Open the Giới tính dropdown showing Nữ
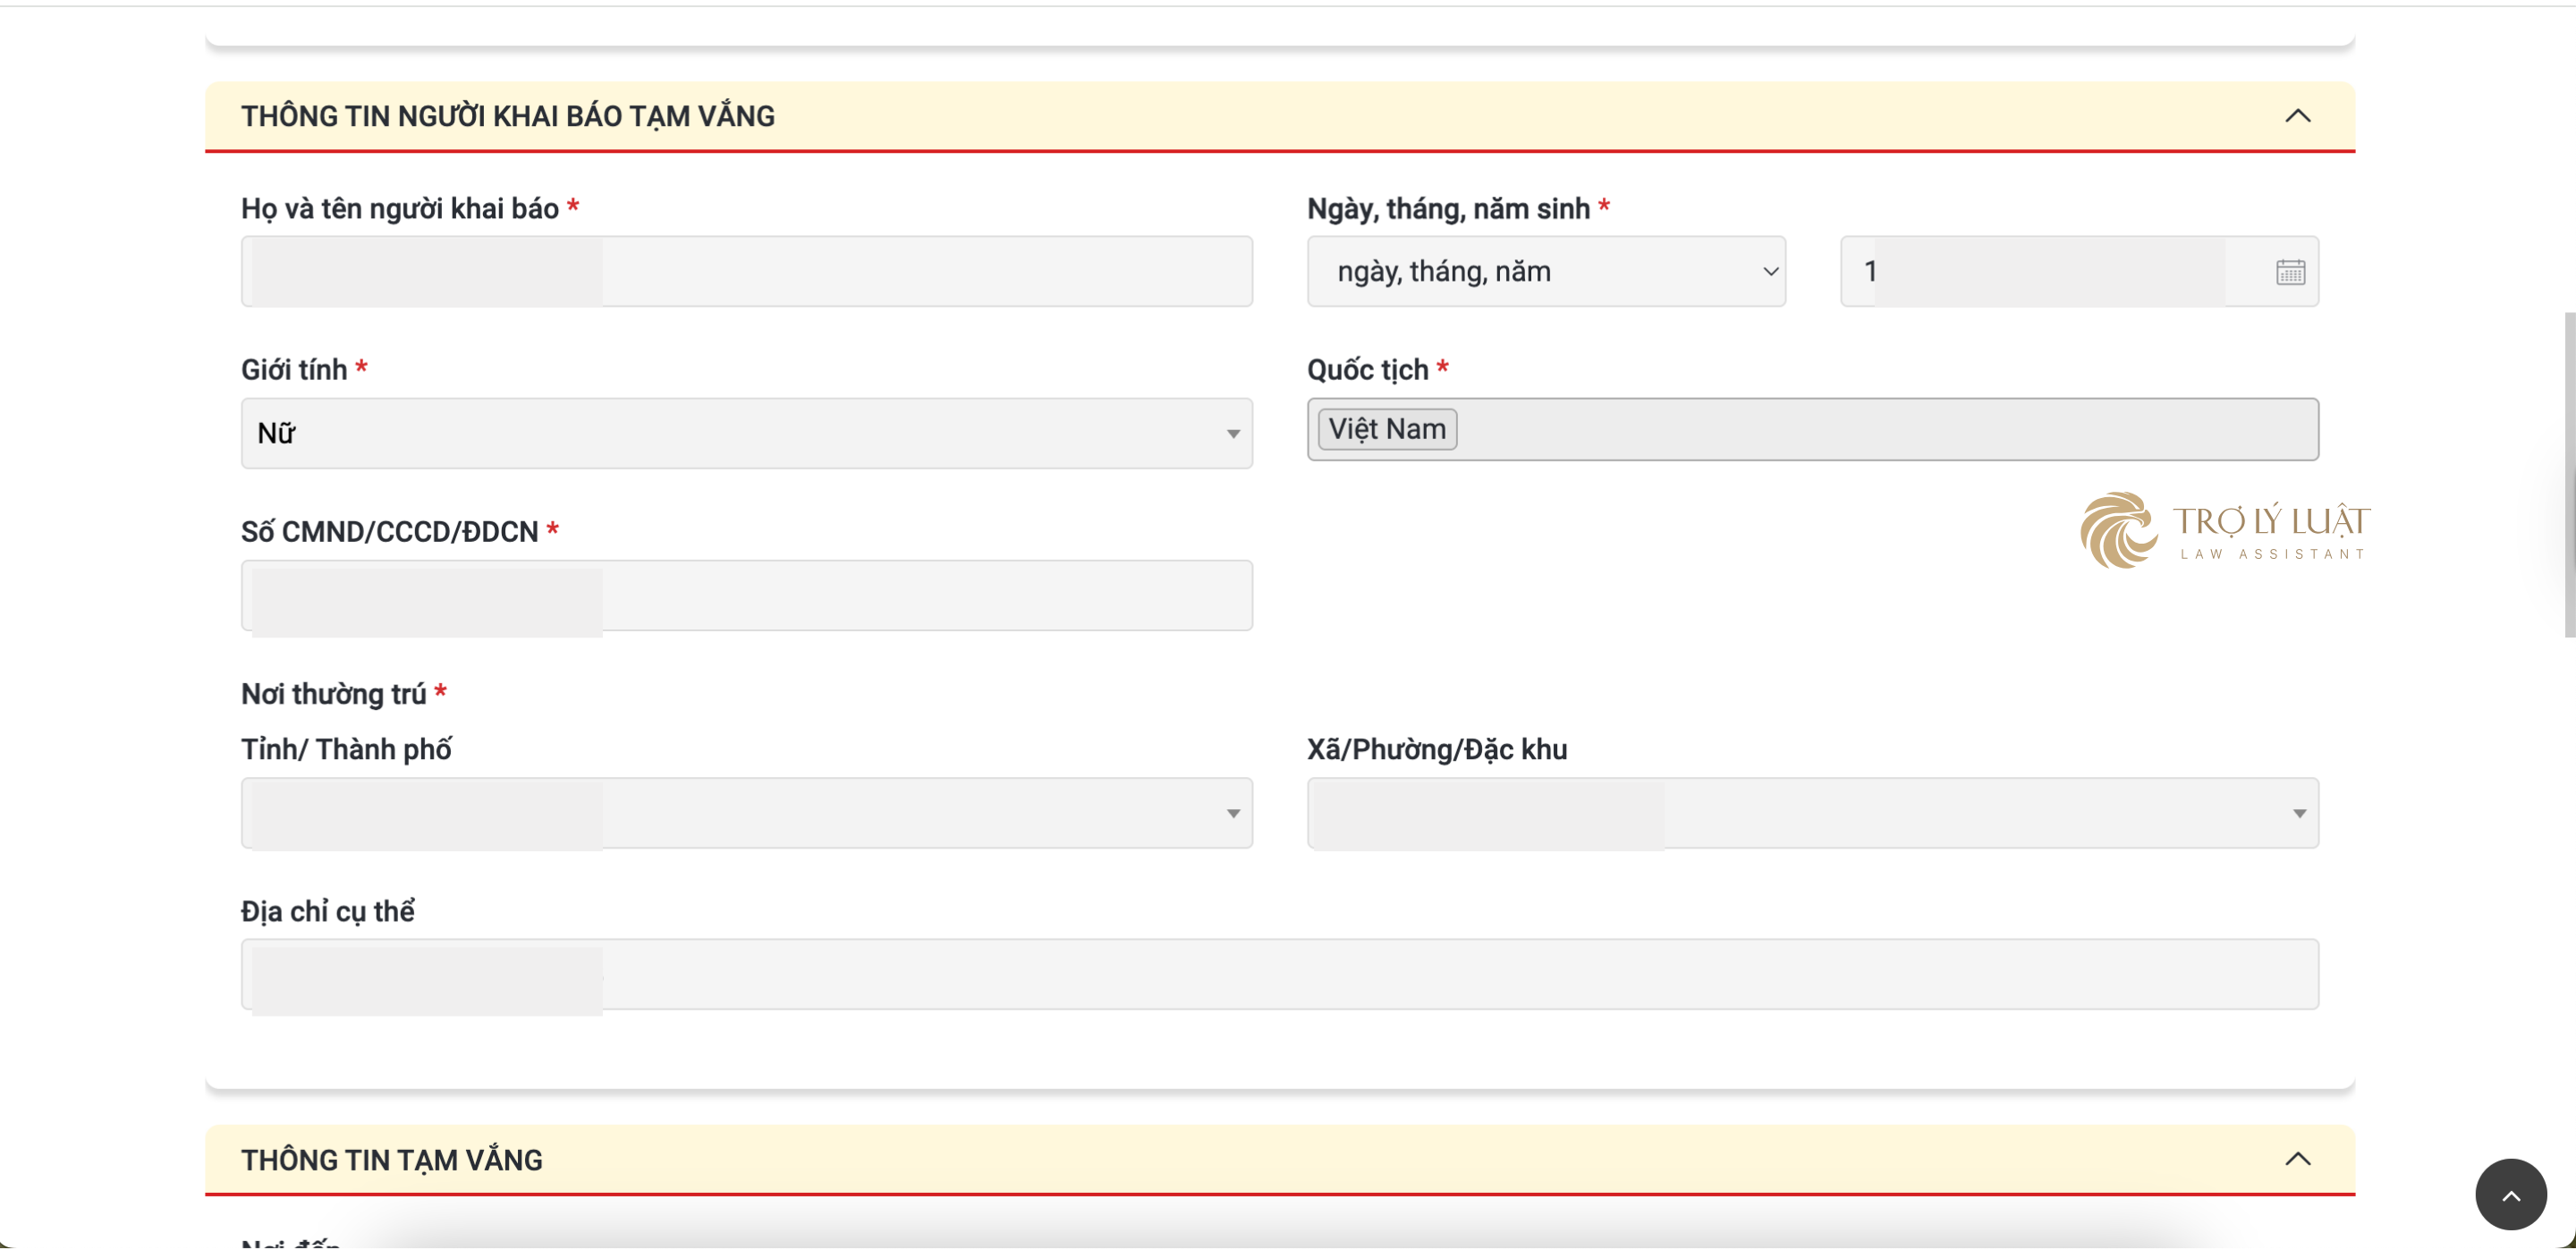 [745, 433]
